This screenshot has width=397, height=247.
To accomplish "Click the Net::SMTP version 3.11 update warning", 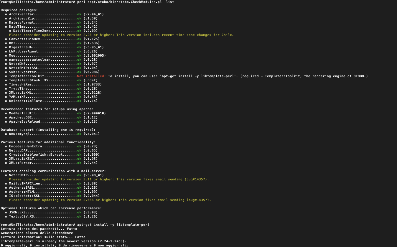I will tap(109, 179).
